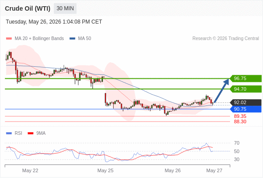The height and width of the screenshot is (178, 263).
Task: Select the May 25 date marker
Action: click(x=105, y=170)
